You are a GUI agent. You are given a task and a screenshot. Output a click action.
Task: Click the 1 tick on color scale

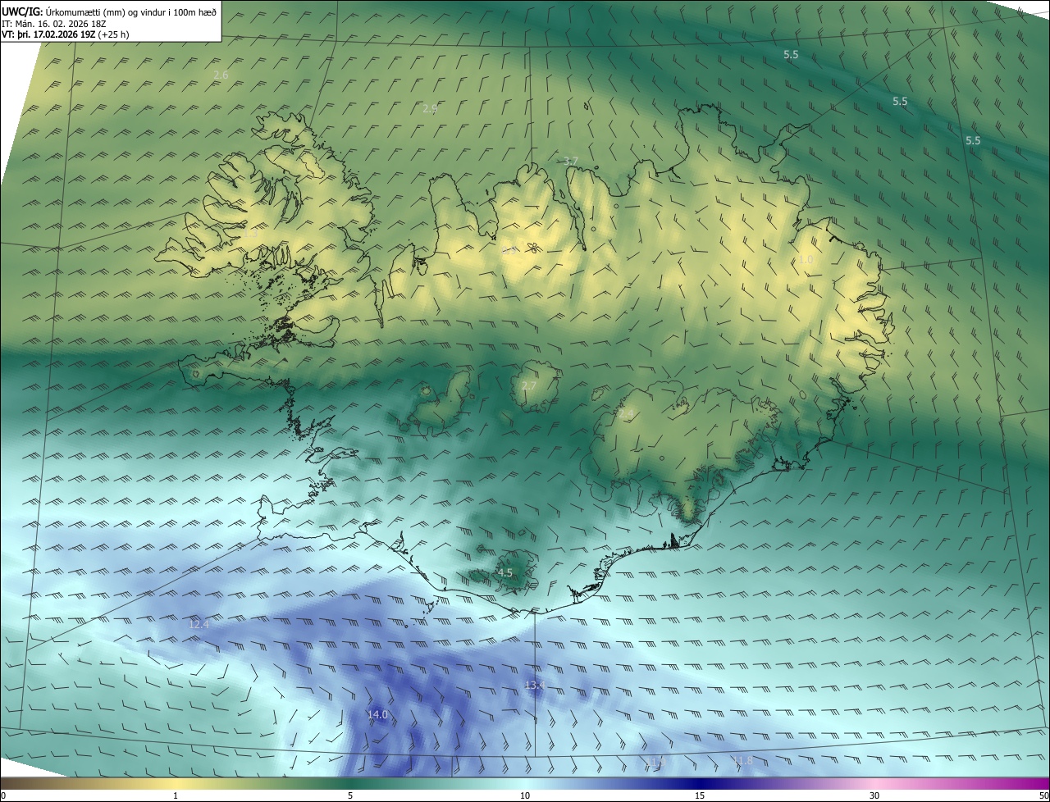pyautogui.click(x=176, y=795)
